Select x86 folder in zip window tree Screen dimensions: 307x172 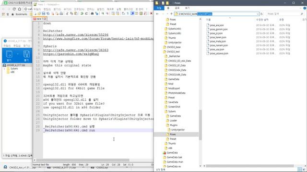coord(11,72)
